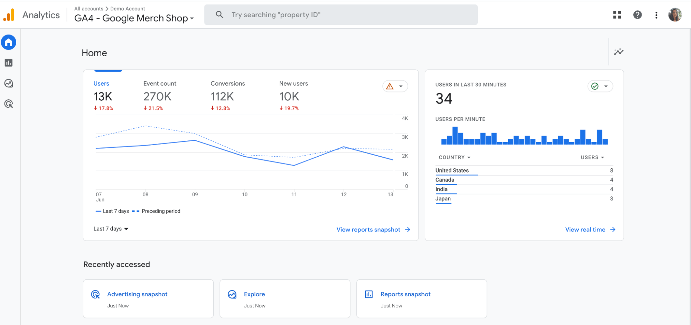Open the realtime green checkmark status dropdown

click(600, 86)
